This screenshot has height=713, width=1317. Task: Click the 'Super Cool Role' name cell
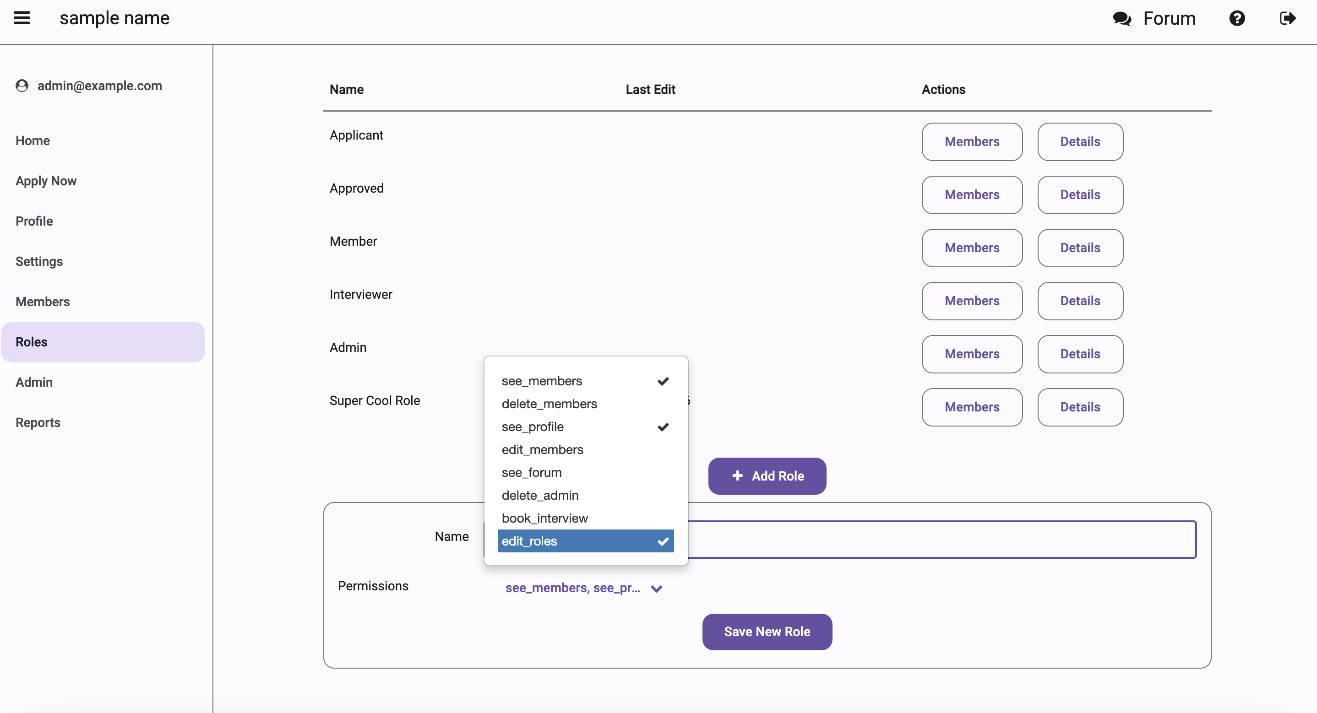point(375,400)
